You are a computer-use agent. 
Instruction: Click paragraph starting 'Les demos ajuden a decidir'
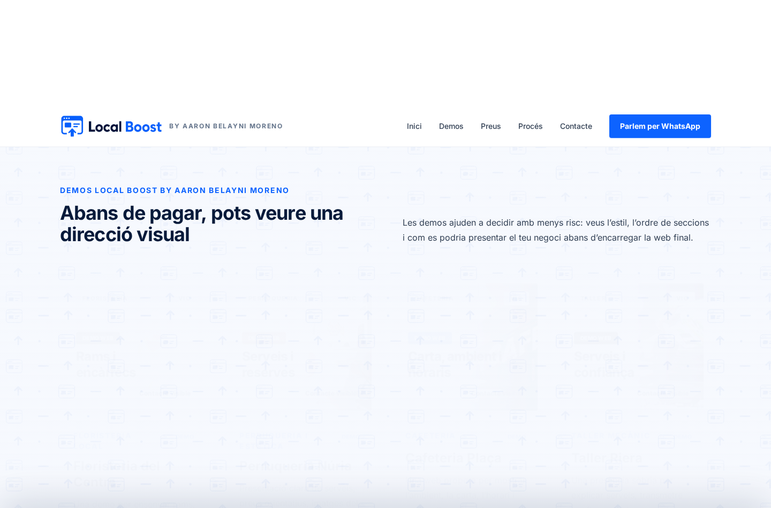pyautogui.click(x=556, y=230)
